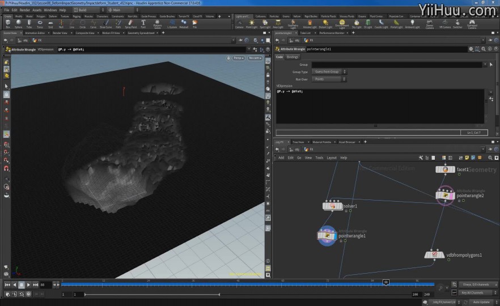Add an Ambient Light from the shelf
Screen dimensions: 500x306
(x=412, y=24)
